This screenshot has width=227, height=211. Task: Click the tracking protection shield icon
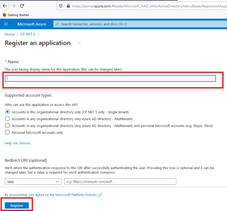[x=61, y=6]
